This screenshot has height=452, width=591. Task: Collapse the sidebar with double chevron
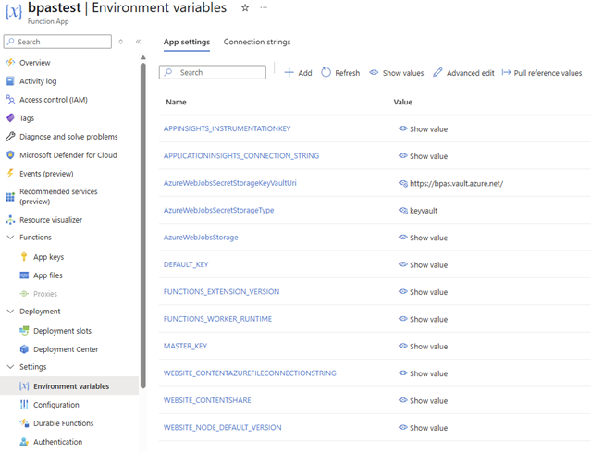coord(139,42)
